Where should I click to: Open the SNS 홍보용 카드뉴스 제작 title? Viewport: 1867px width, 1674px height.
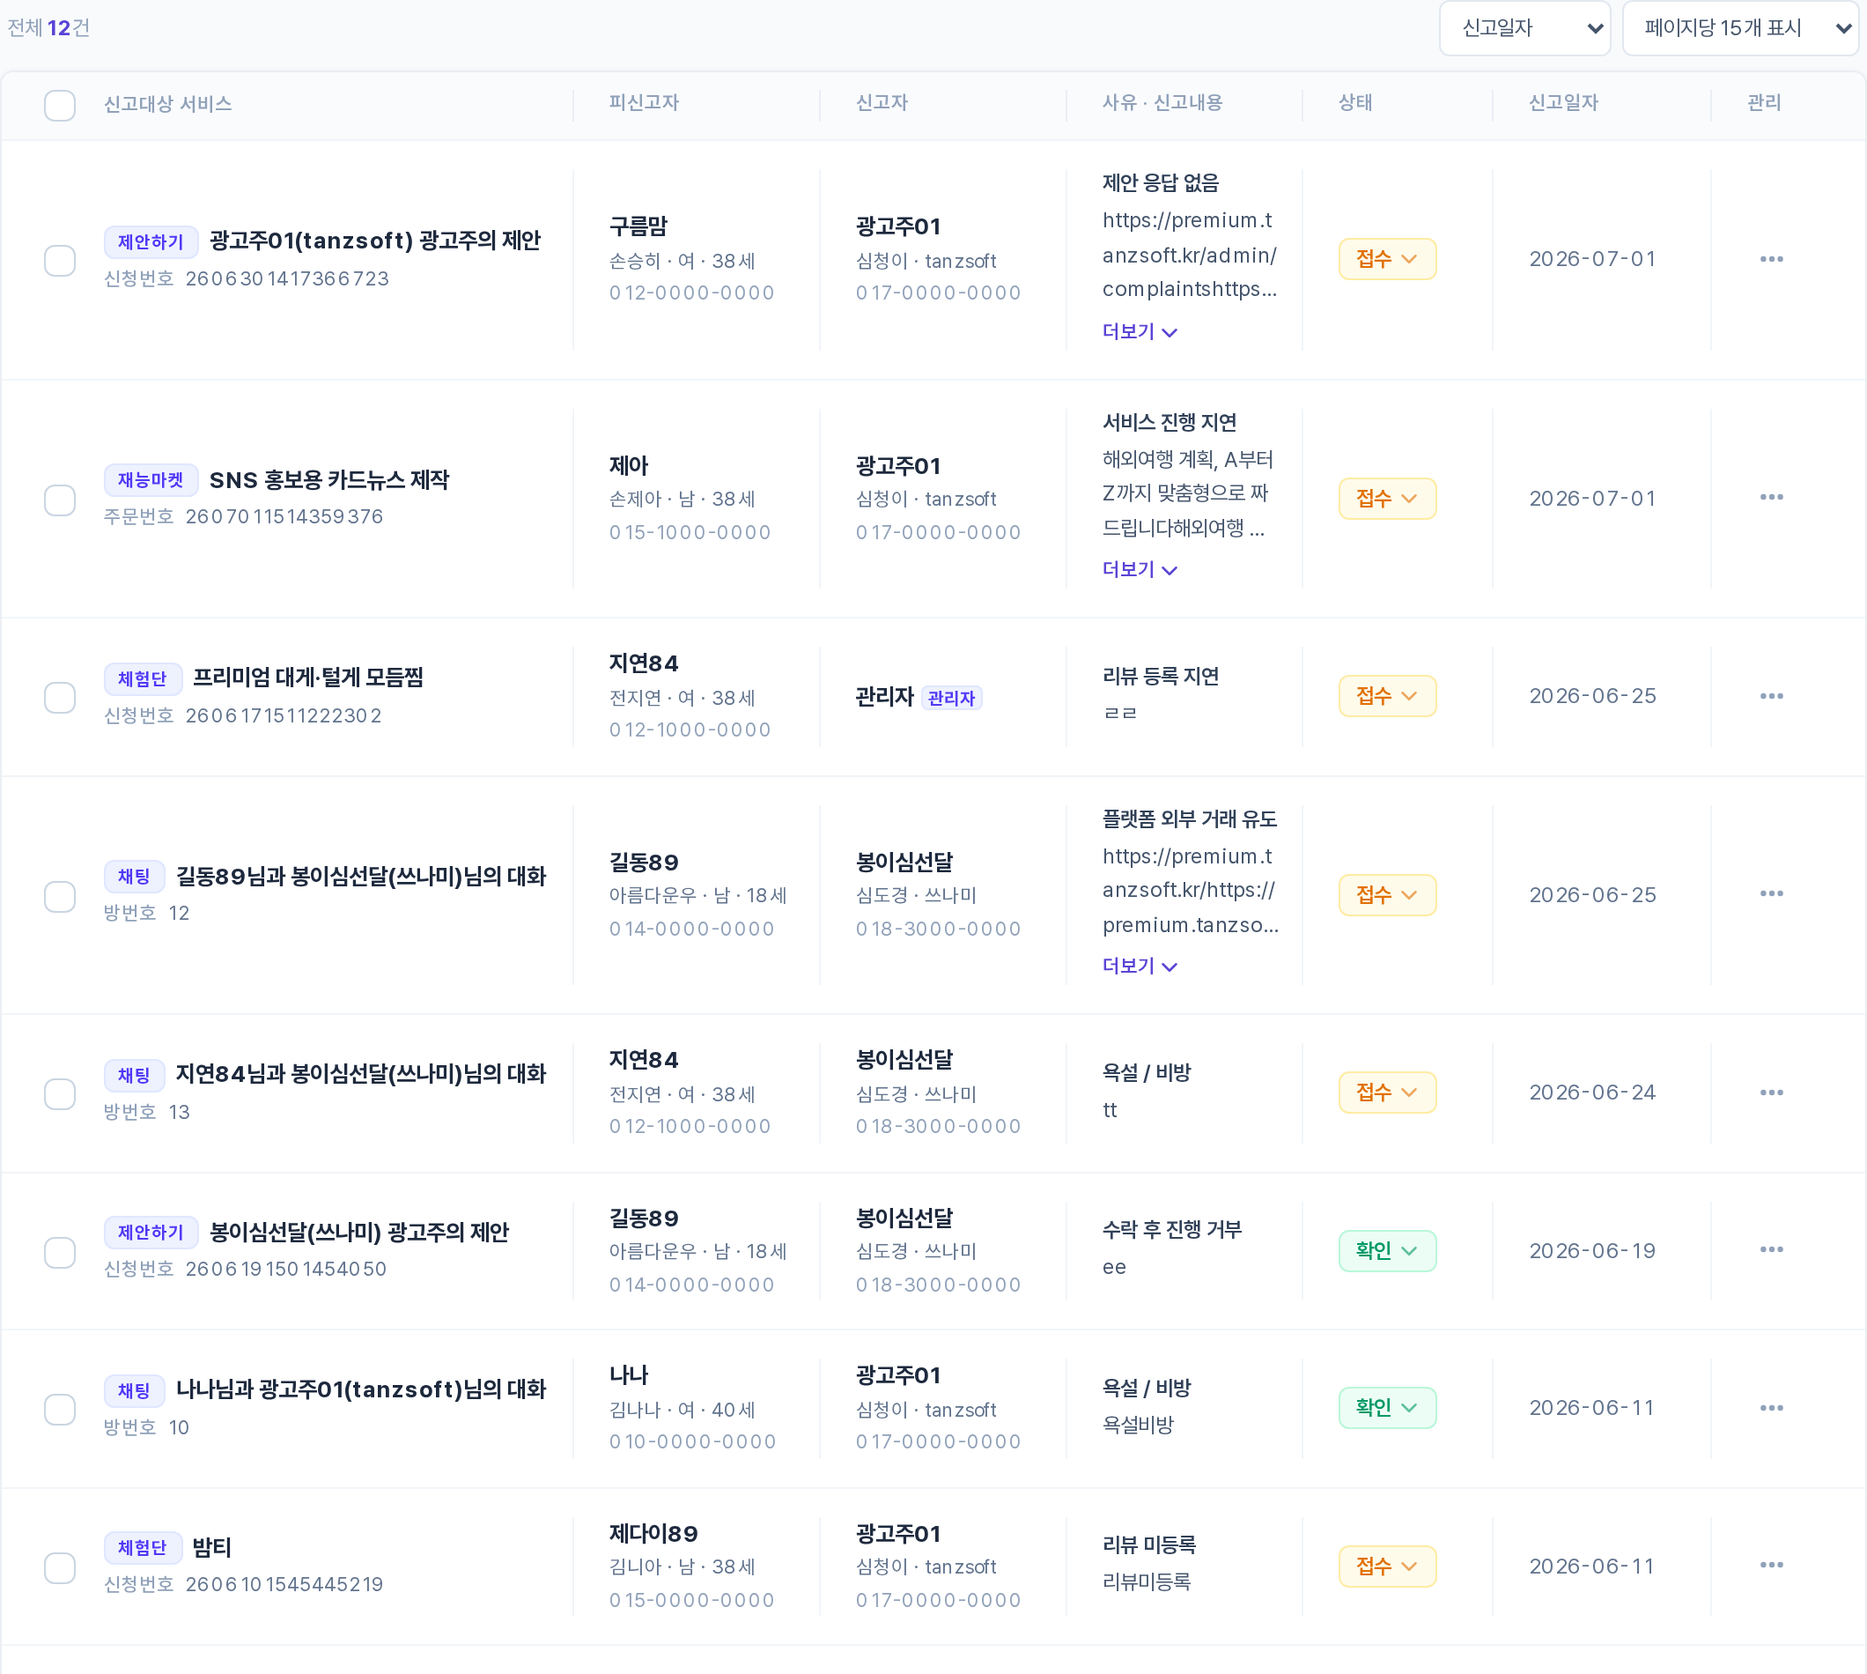[x=329, y=480]
